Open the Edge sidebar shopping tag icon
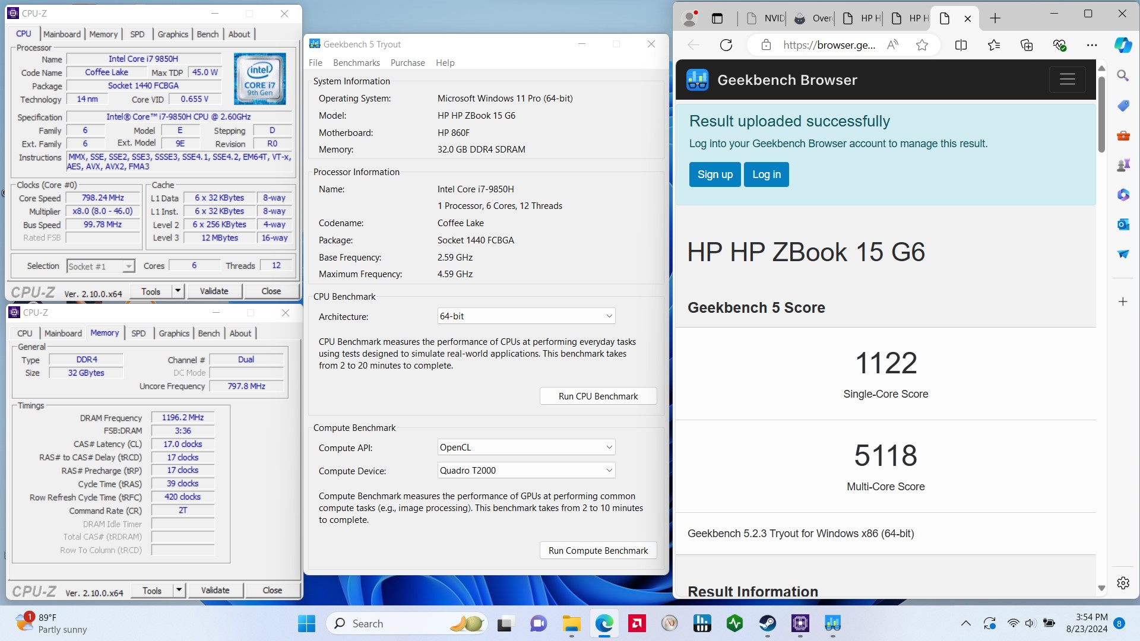The image size is (1140, 641). 1123,106
